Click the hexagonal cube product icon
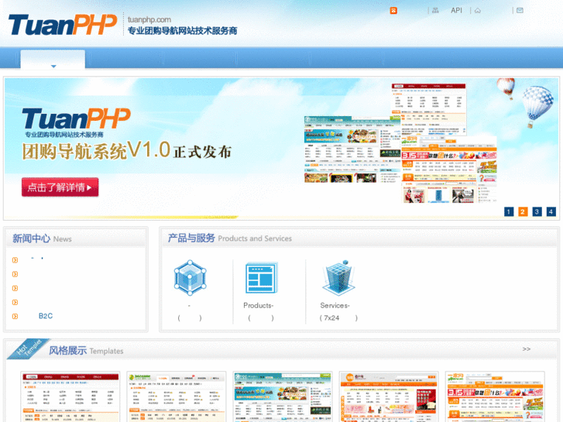Image resolution: width=563 pixels, height=422 pixels. pyautogui.click(x=190, y=278)
